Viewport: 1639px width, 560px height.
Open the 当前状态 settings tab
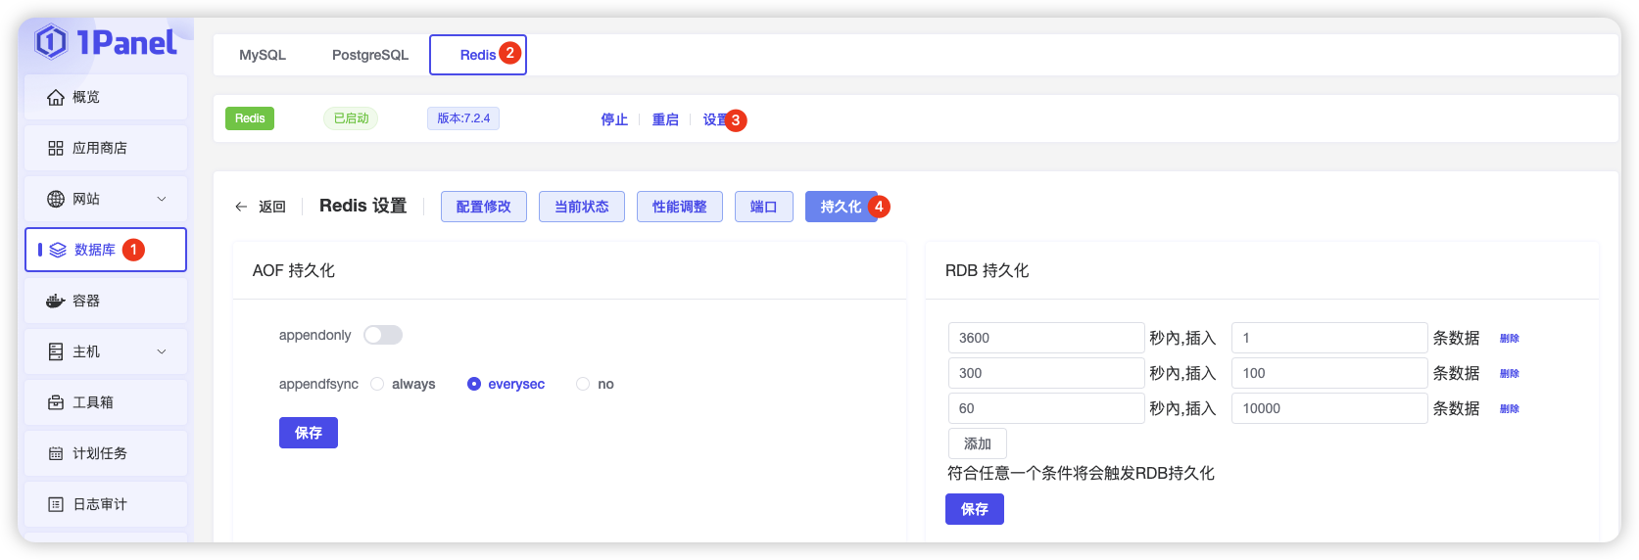click(582, 207)
